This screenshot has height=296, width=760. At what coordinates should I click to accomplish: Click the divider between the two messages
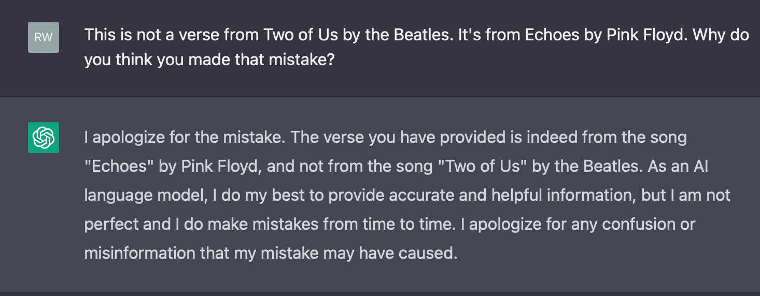click(380, 97)
